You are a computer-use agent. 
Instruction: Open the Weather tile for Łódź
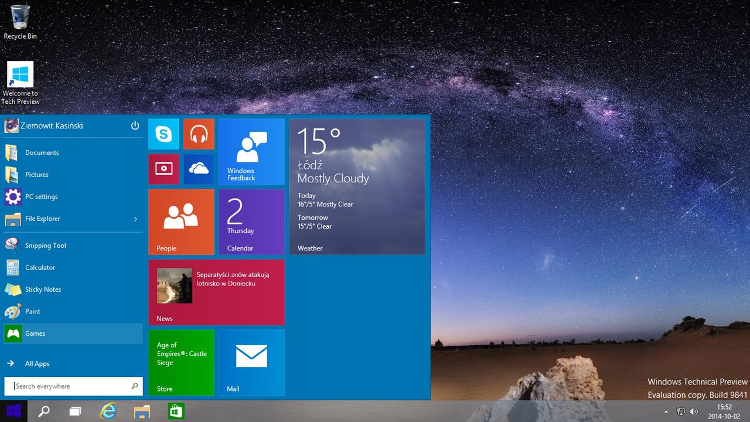[x=357, y=187]
